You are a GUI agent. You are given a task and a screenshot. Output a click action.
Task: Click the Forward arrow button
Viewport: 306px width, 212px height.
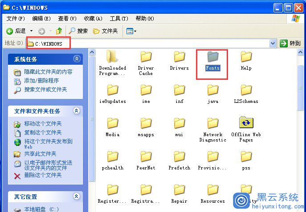(41, 31)
